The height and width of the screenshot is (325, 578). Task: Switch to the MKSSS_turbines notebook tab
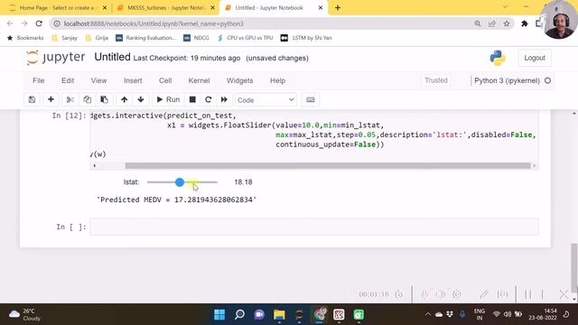pyautogui.click(x=165, y=8)
